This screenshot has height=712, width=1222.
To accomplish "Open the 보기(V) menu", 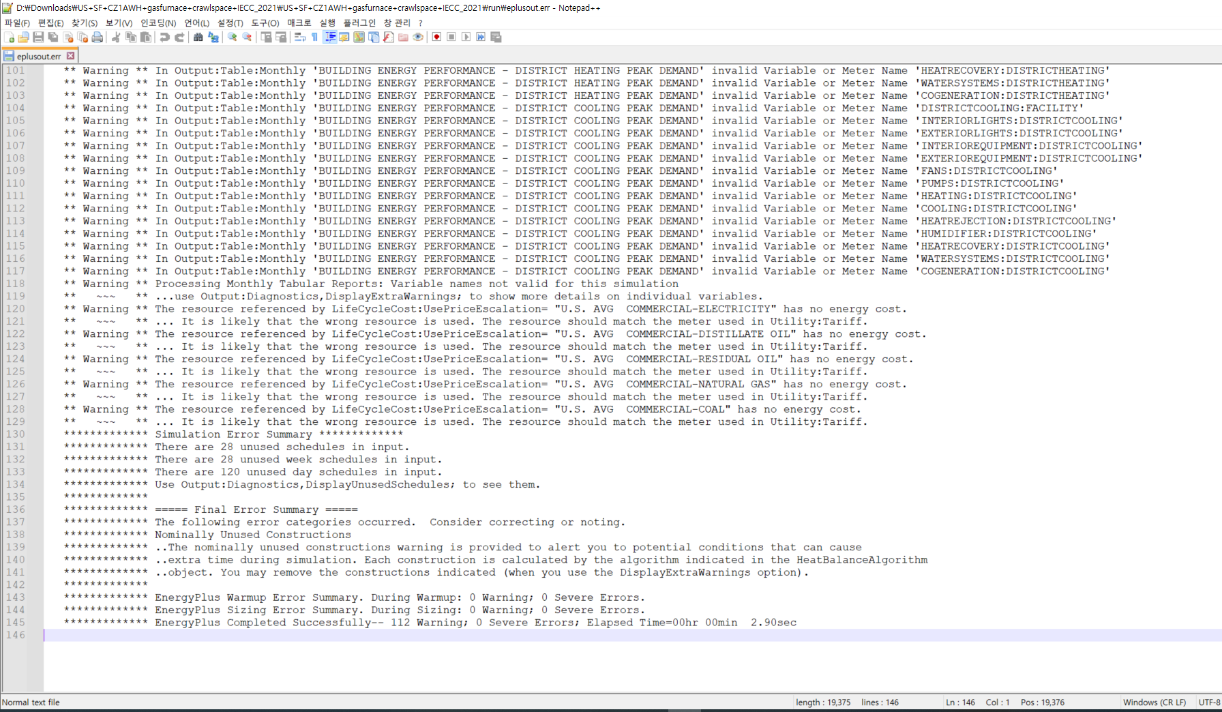I will point(119,23).
